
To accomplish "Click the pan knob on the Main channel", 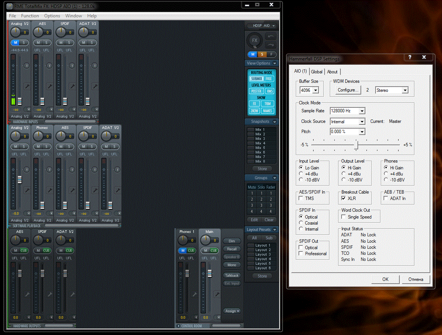I will click(x=205, y=240).
